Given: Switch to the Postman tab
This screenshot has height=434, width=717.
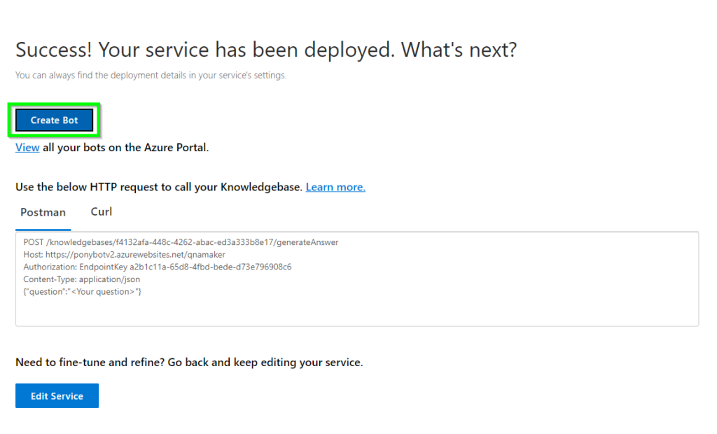Looking at the screenshot, I should (43, 213).
